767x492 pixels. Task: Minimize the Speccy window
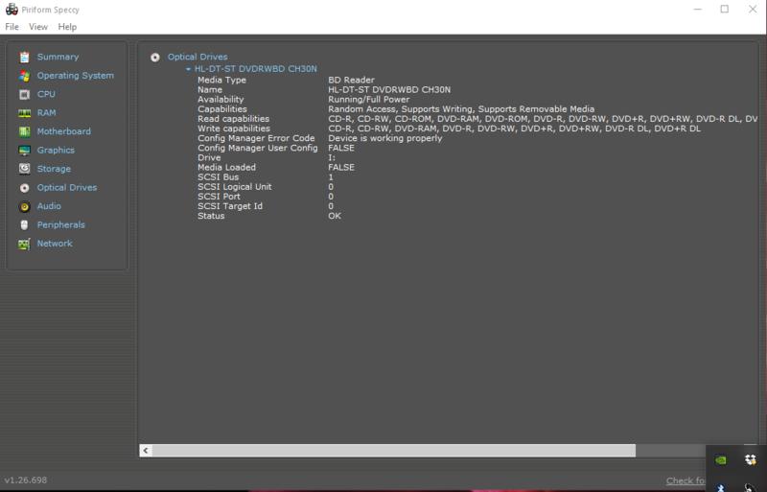click(x=698, y=10)
